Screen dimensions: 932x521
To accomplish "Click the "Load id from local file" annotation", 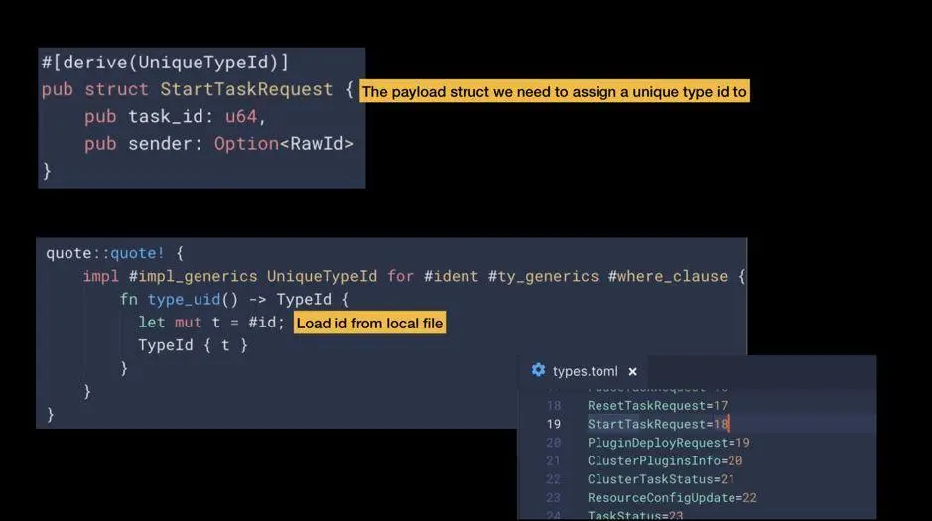I will click(x=370, y=324).
